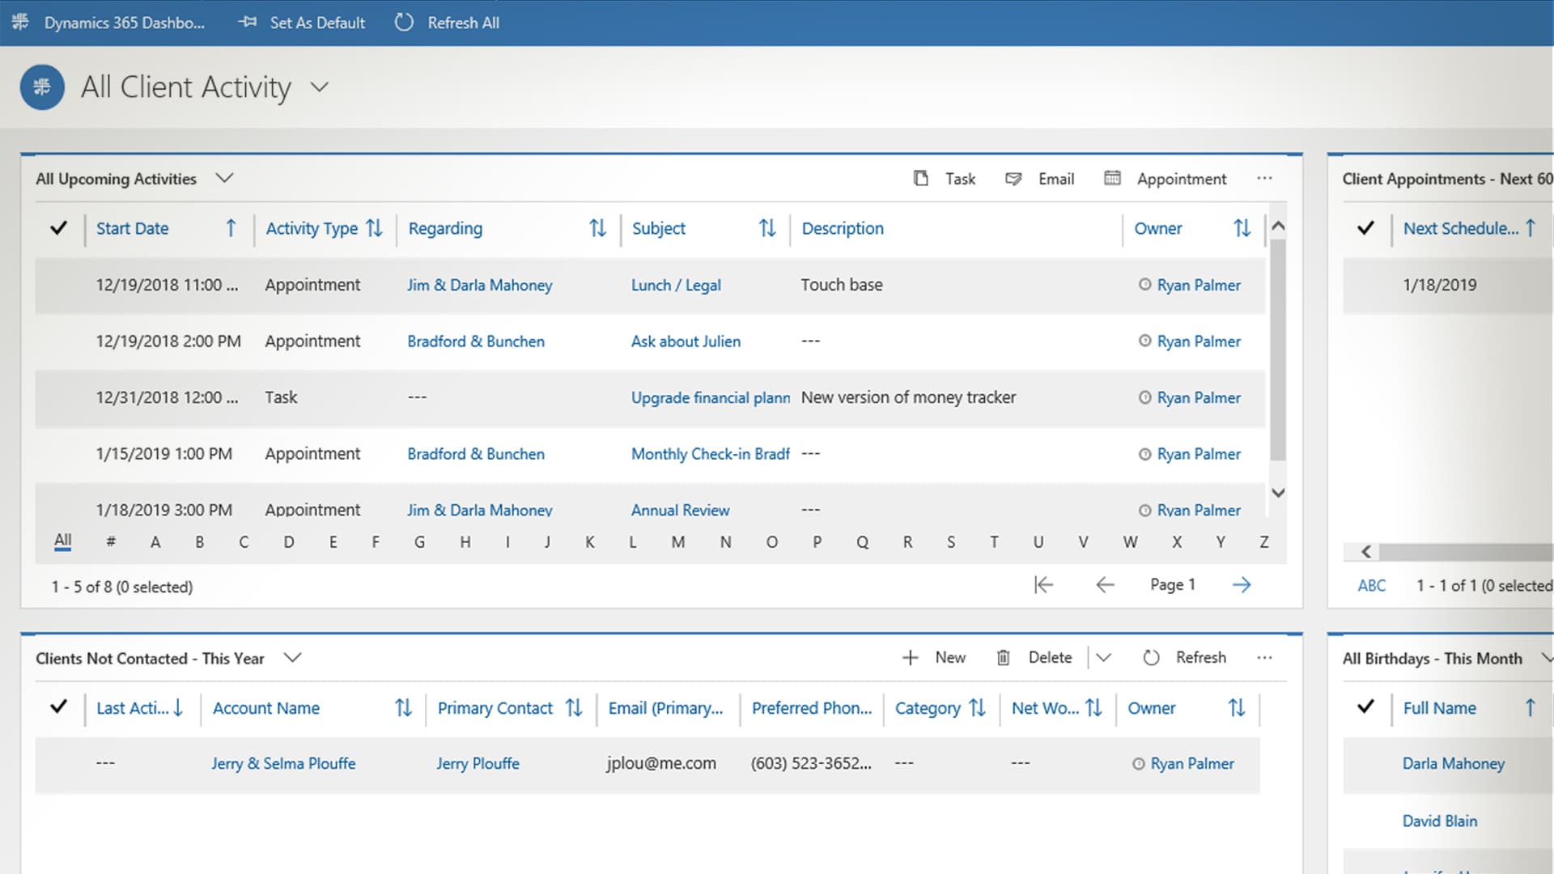
Task: Click the Appointment calendar icon
Action: click(x=1112, y=178)
